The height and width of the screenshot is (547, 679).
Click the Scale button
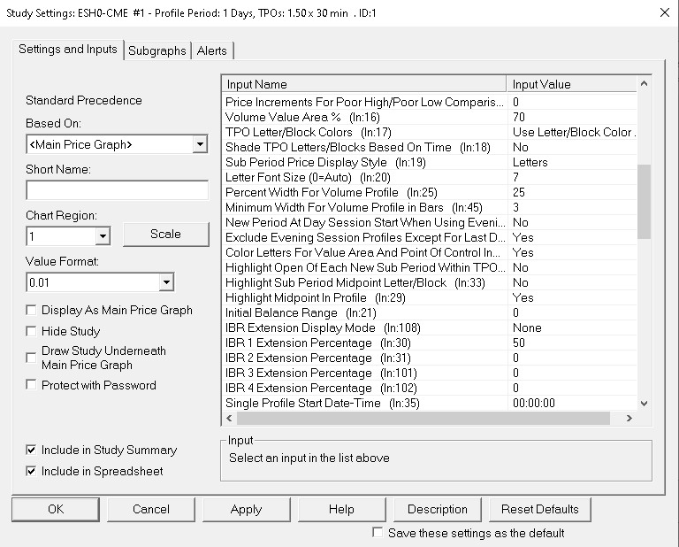click(x=165, y=235)
